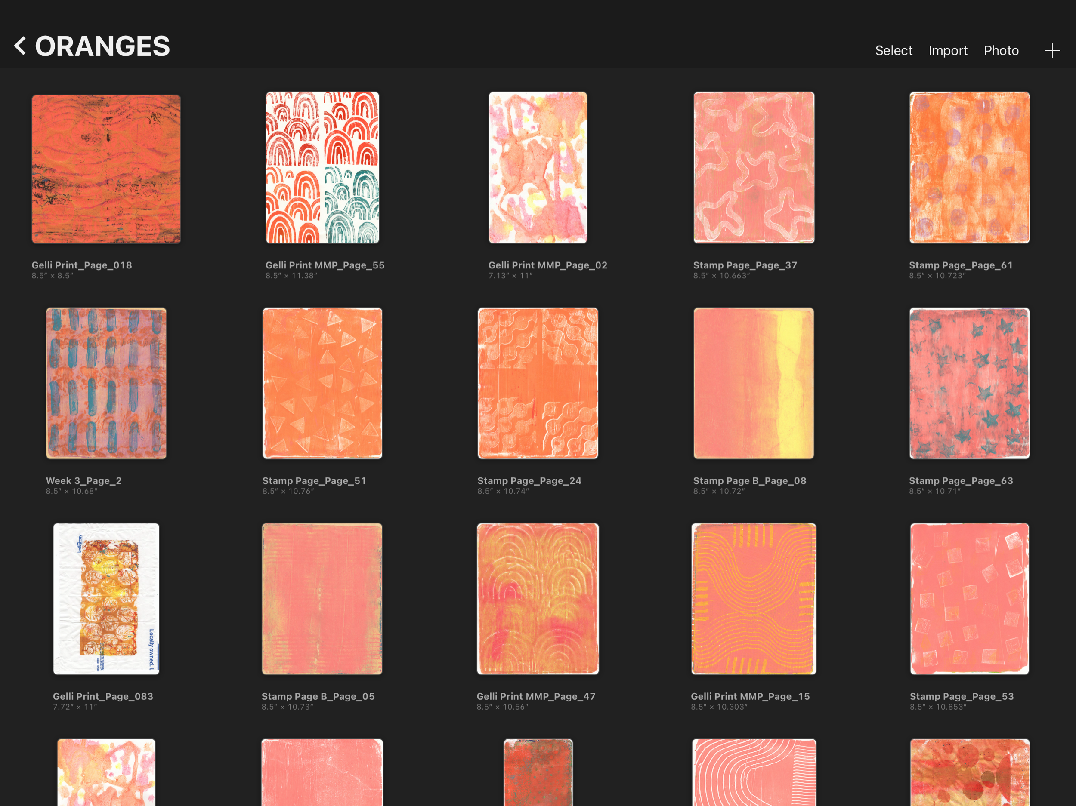Tap the Gelli Print MMP_Page_47 title text
This screenshot has width=1076, height=806.
click(535, 696)
